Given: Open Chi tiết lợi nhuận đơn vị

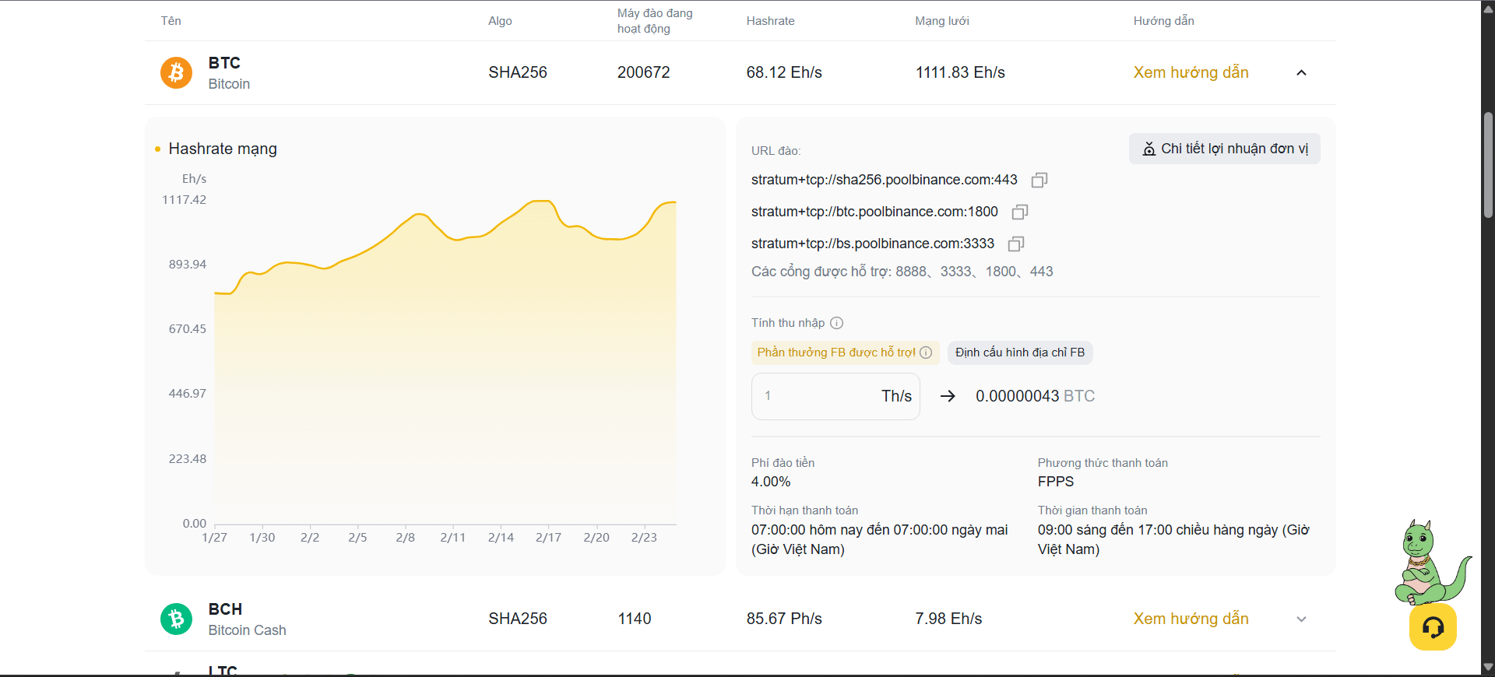Looking at the screenshot, I should pos(1224,149).
